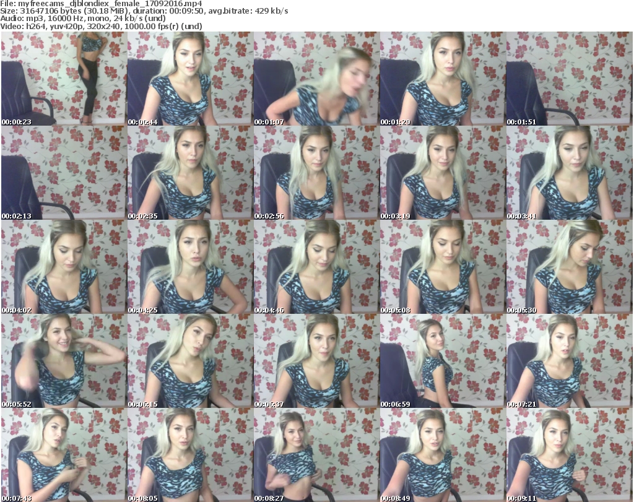Open the last thumbnail at 00:09:11
The image size is (634, 502).
(x=569, y=455)
